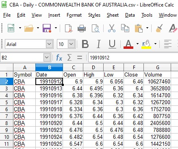
Task: Click the Save icon
Action: pos(47,28)
